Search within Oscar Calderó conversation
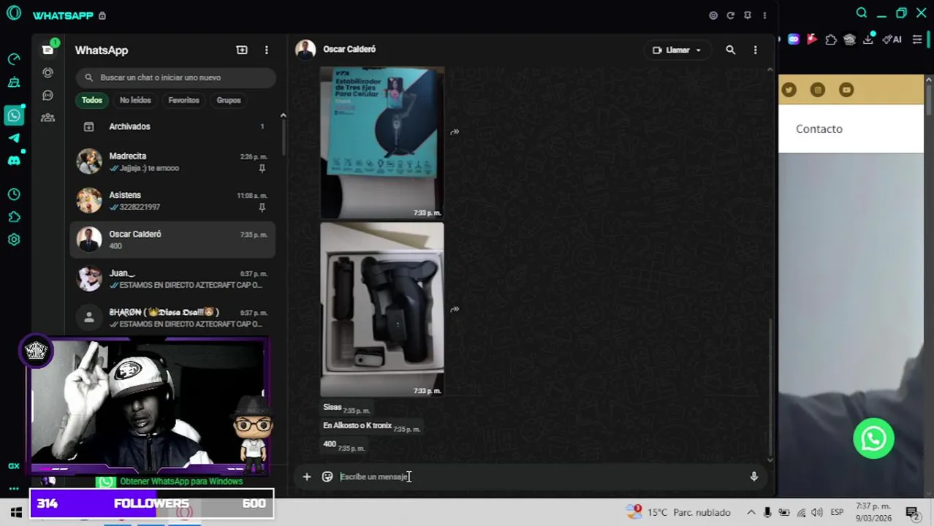 click(730, 50)
